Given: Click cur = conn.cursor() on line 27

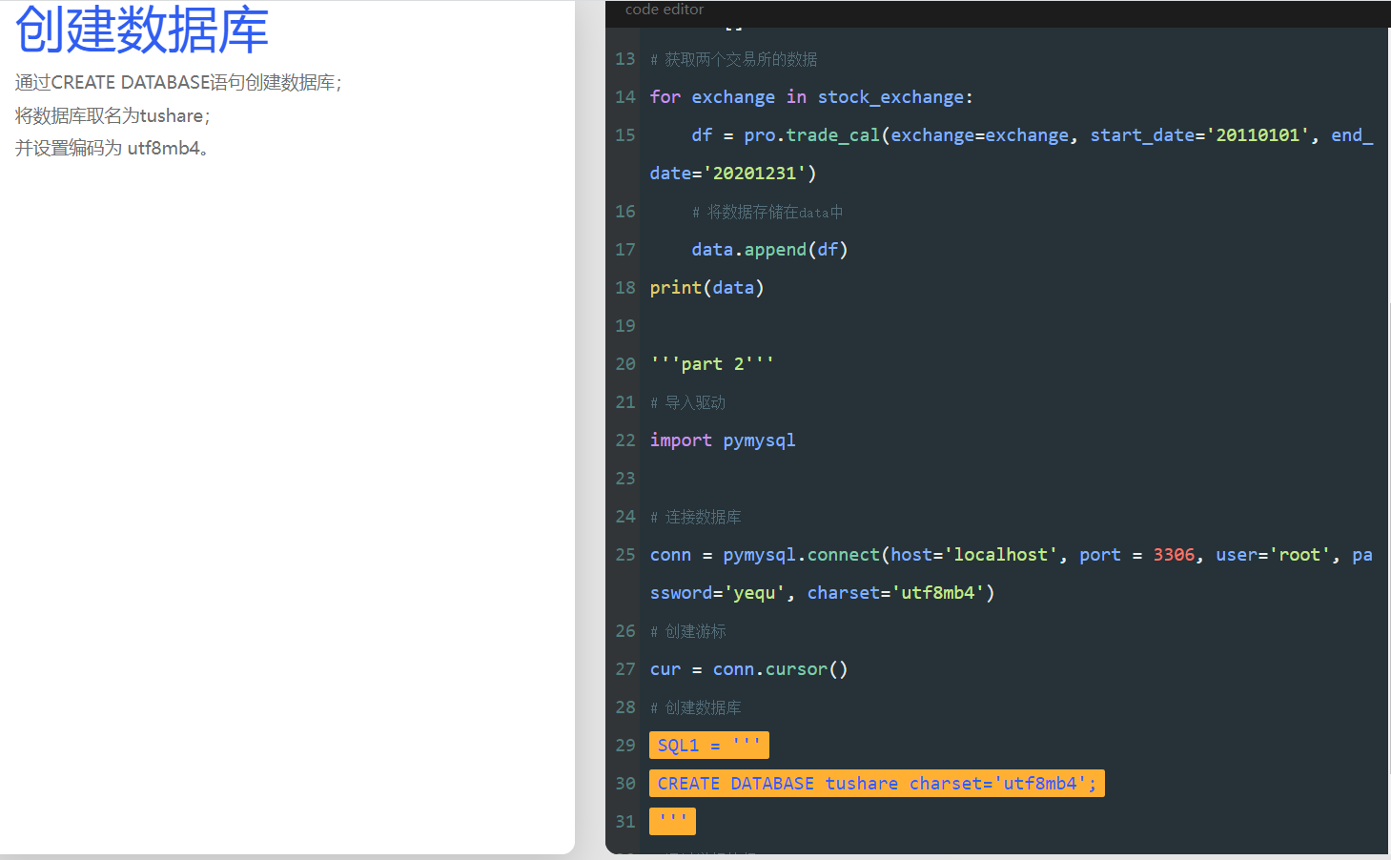Looking at the screenshot, I should click(x=749, y=669).
